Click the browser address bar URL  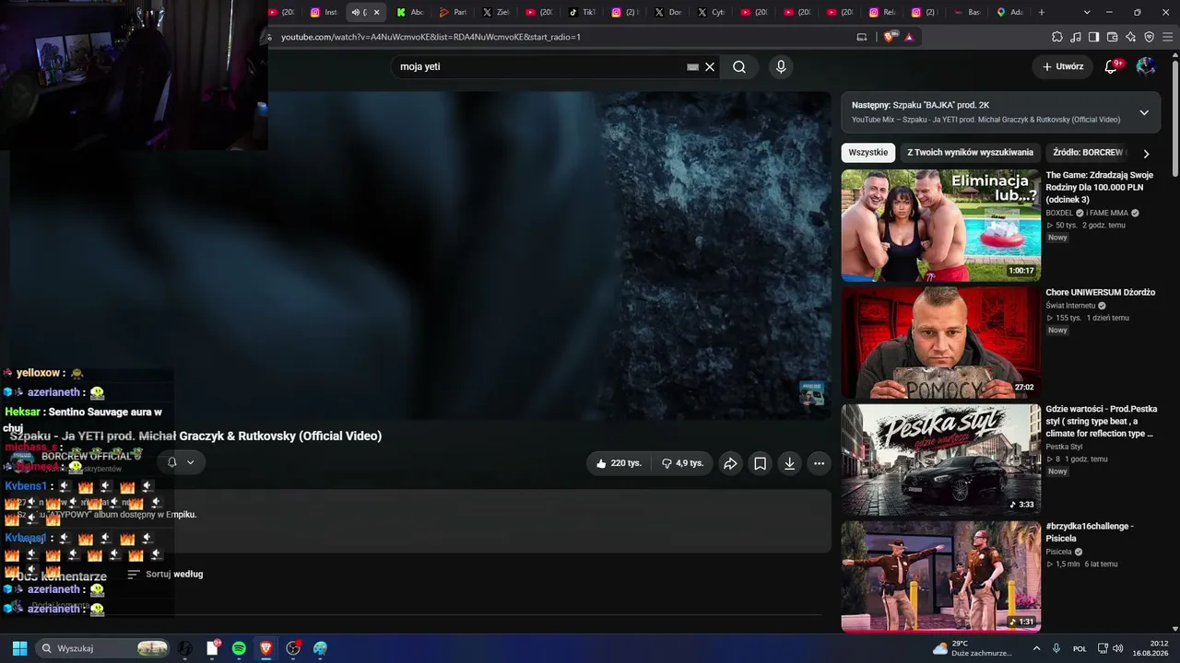pyautogui.click(x=431, y=37)
